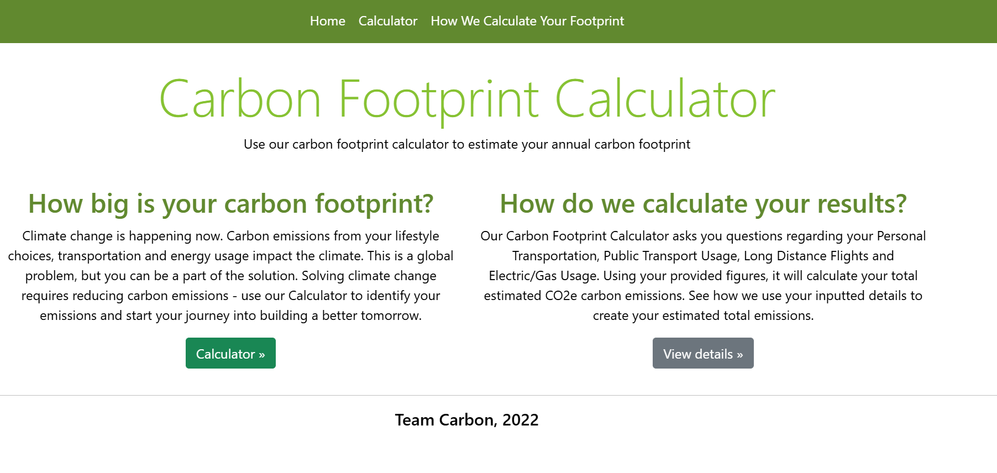Click the View details » gray button
The height and width of the screenshot is (473, 997).
(703, 353)
